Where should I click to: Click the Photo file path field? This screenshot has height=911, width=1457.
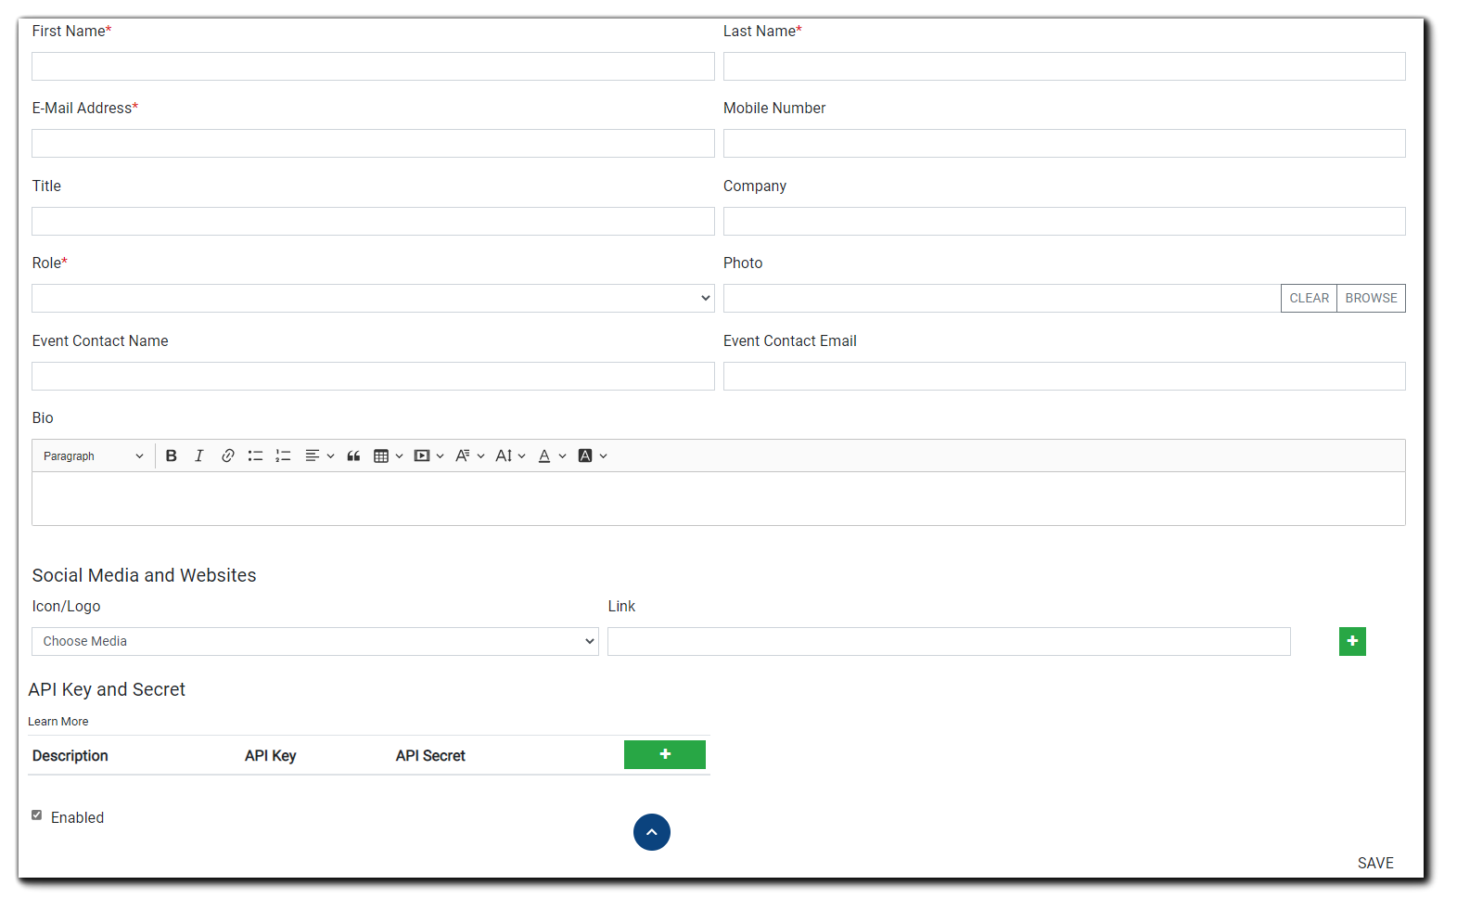(x=1003, y=298)
